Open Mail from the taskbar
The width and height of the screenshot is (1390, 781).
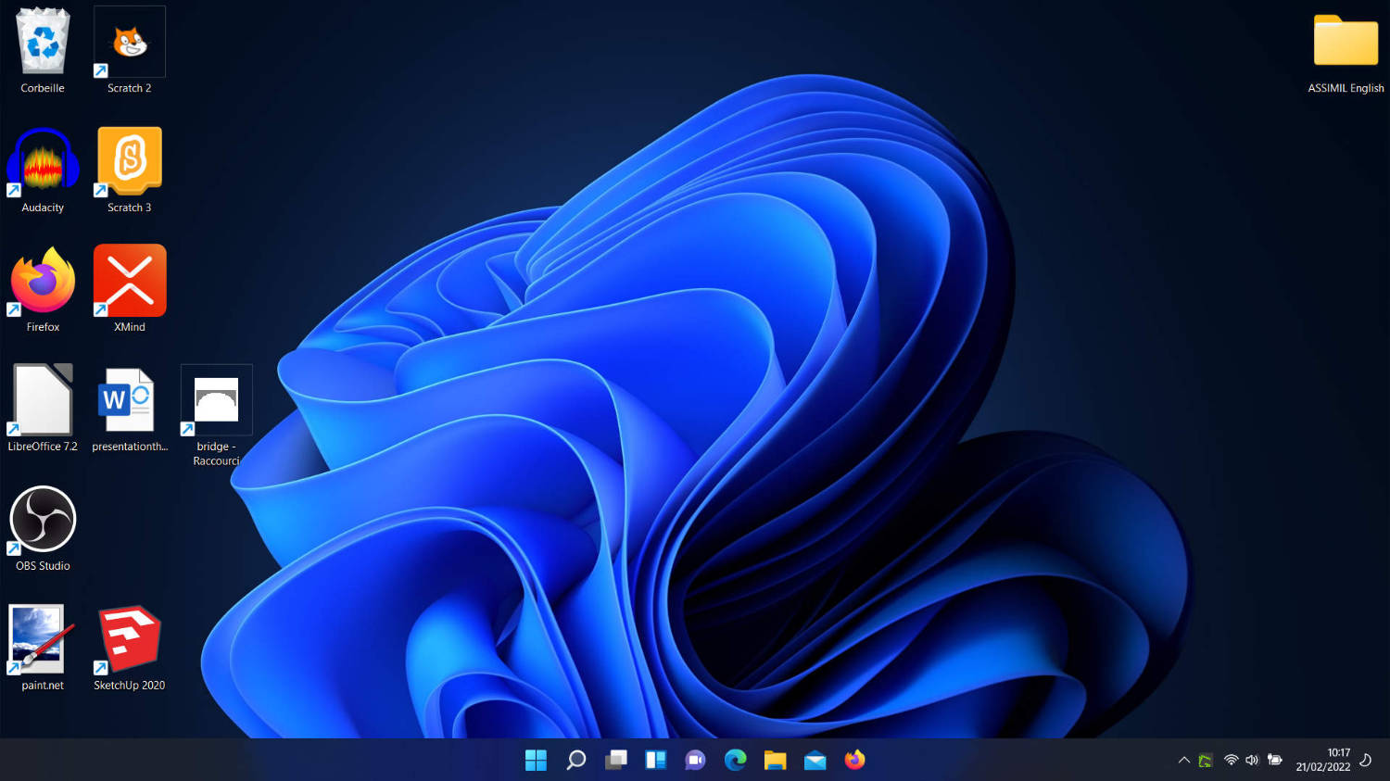click(815, 760)
